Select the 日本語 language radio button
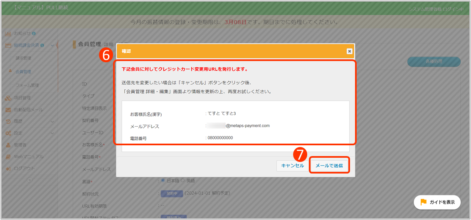The width and height of the screenshot is (471, 220). click(163, 181)
